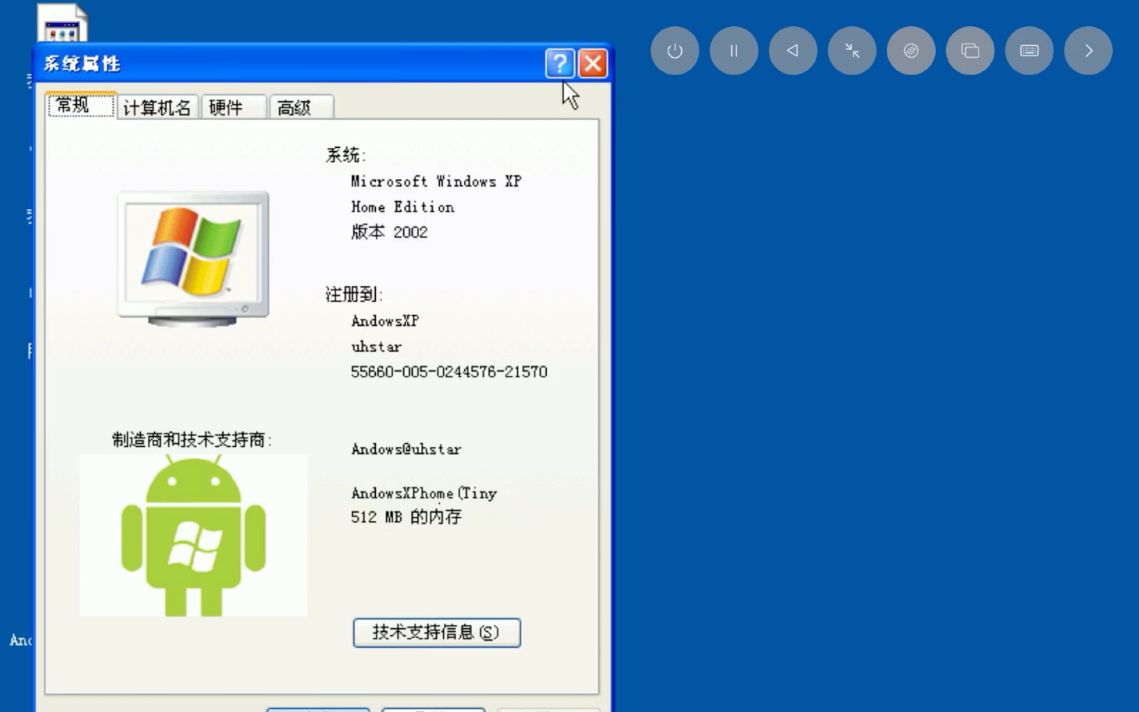Click the 技术支持信息(S) button
Viewport: 1139px width, 712px height.
437,632
